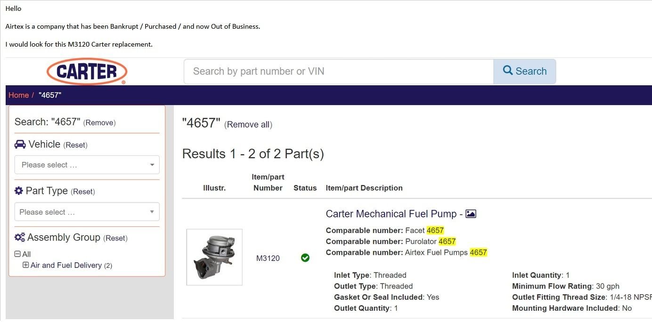Click the gear icon beside Part Type
The width and height of the screenshot is (652, 322).
tap(19, 191)
